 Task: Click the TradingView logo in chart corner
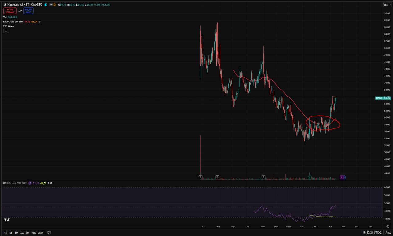(x=6, y=220)
